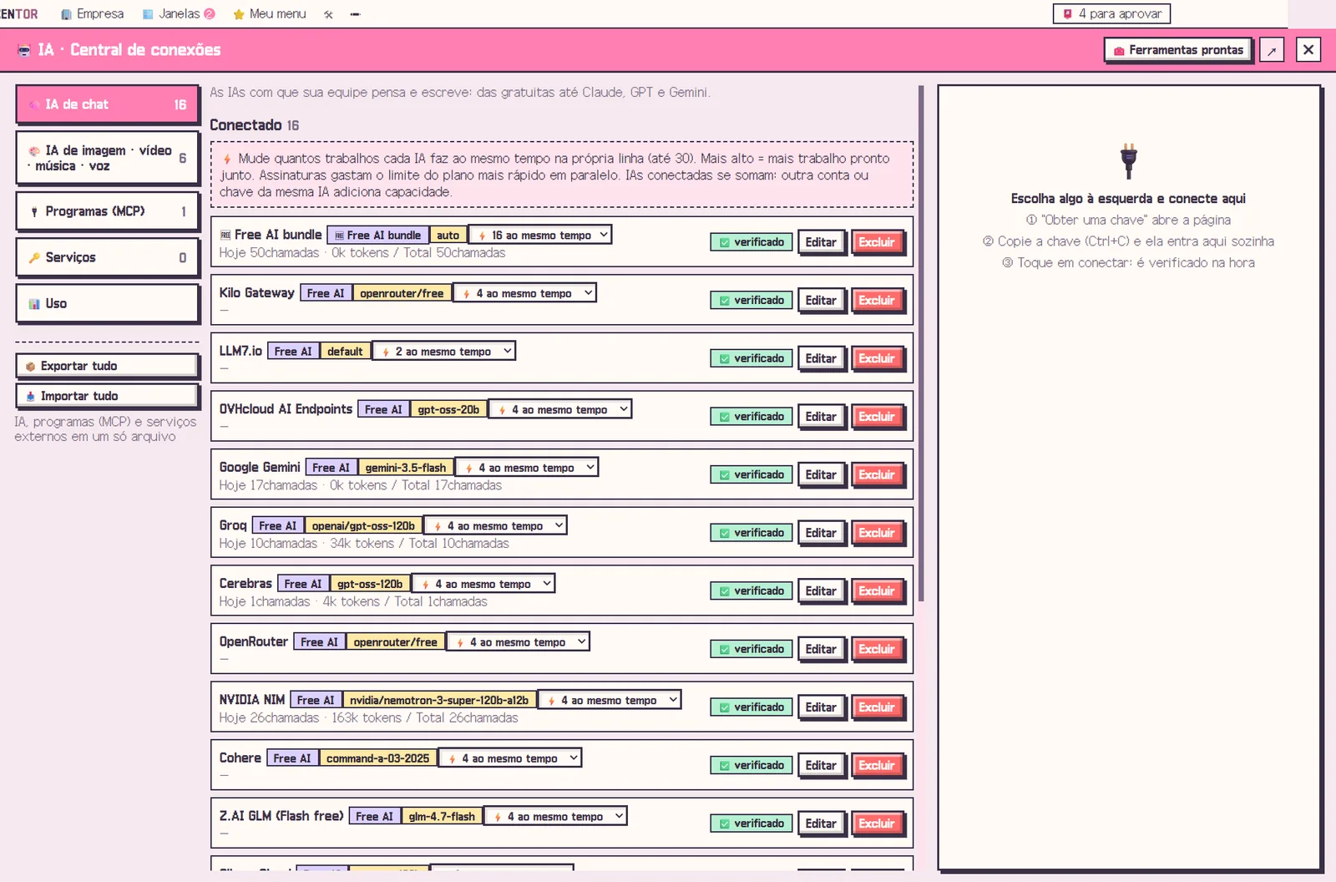Click Exportar tudo button
Screen dimensions: 1336x882
click(107, 366)
